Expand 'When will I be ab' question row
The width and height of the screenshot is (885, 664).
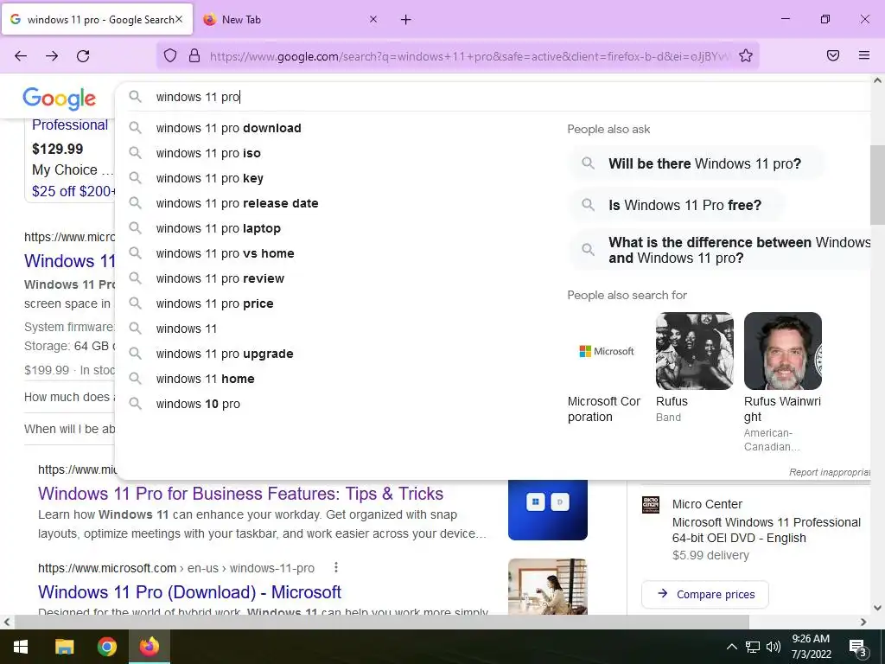pyautogui.click(x=69, y=429)
